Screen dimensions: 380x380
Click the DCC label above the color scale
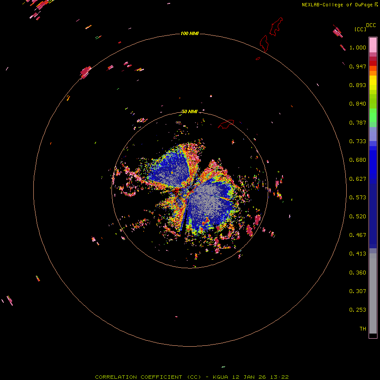tap(371, 25)
